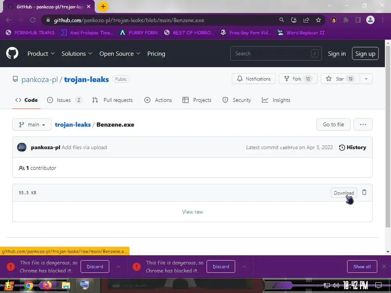Launch Firefox from the taskbar
Screen dimensions: 391x293
pyautogui.click(x=47, y=285)
